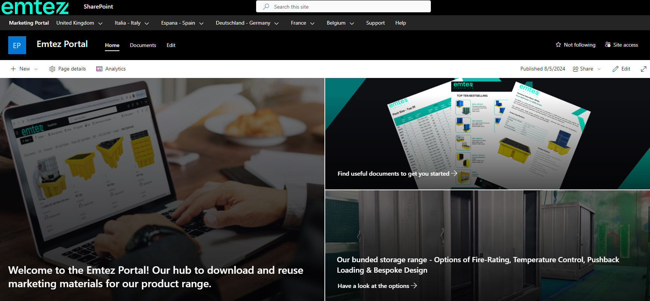Open the documents hero tile image

(488, 134)
